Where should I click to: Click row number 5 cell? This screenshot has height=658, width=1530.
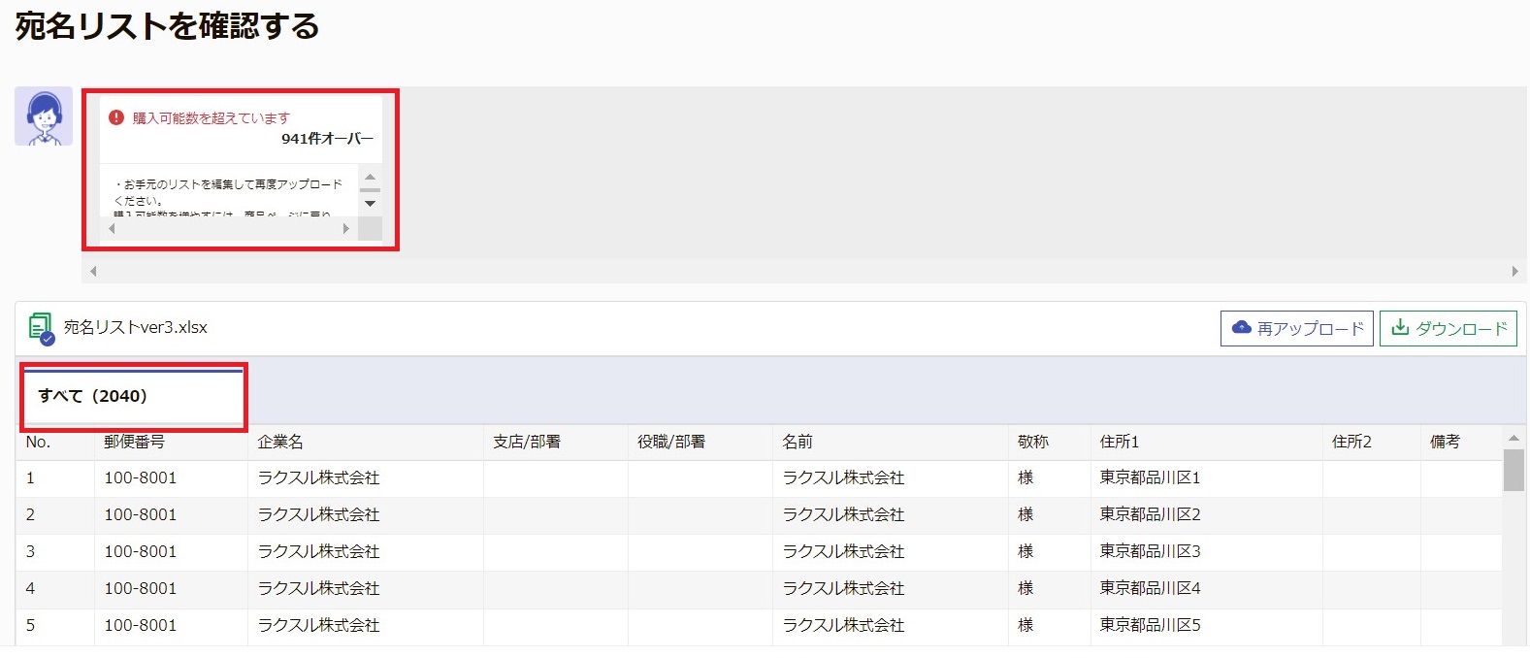point(54,626)
